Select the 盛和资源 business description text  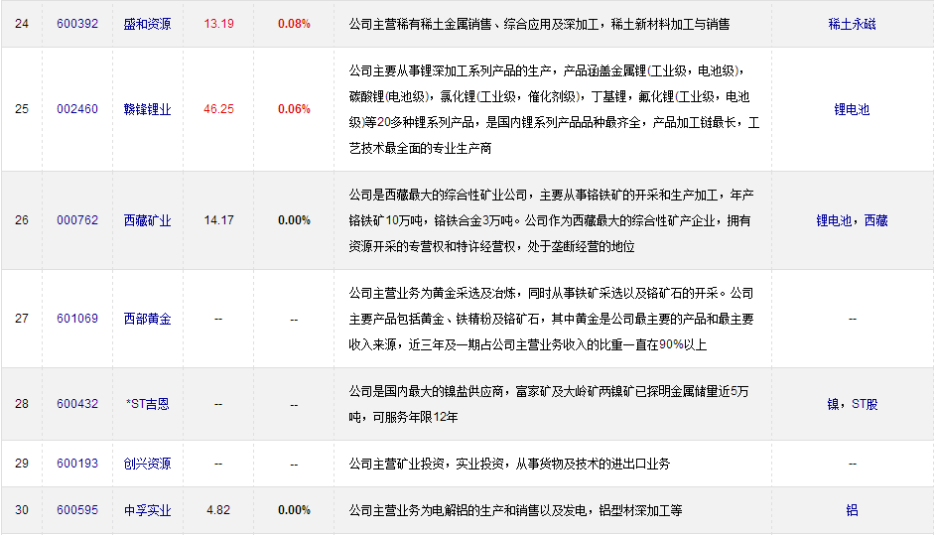(x=539, y=25)
